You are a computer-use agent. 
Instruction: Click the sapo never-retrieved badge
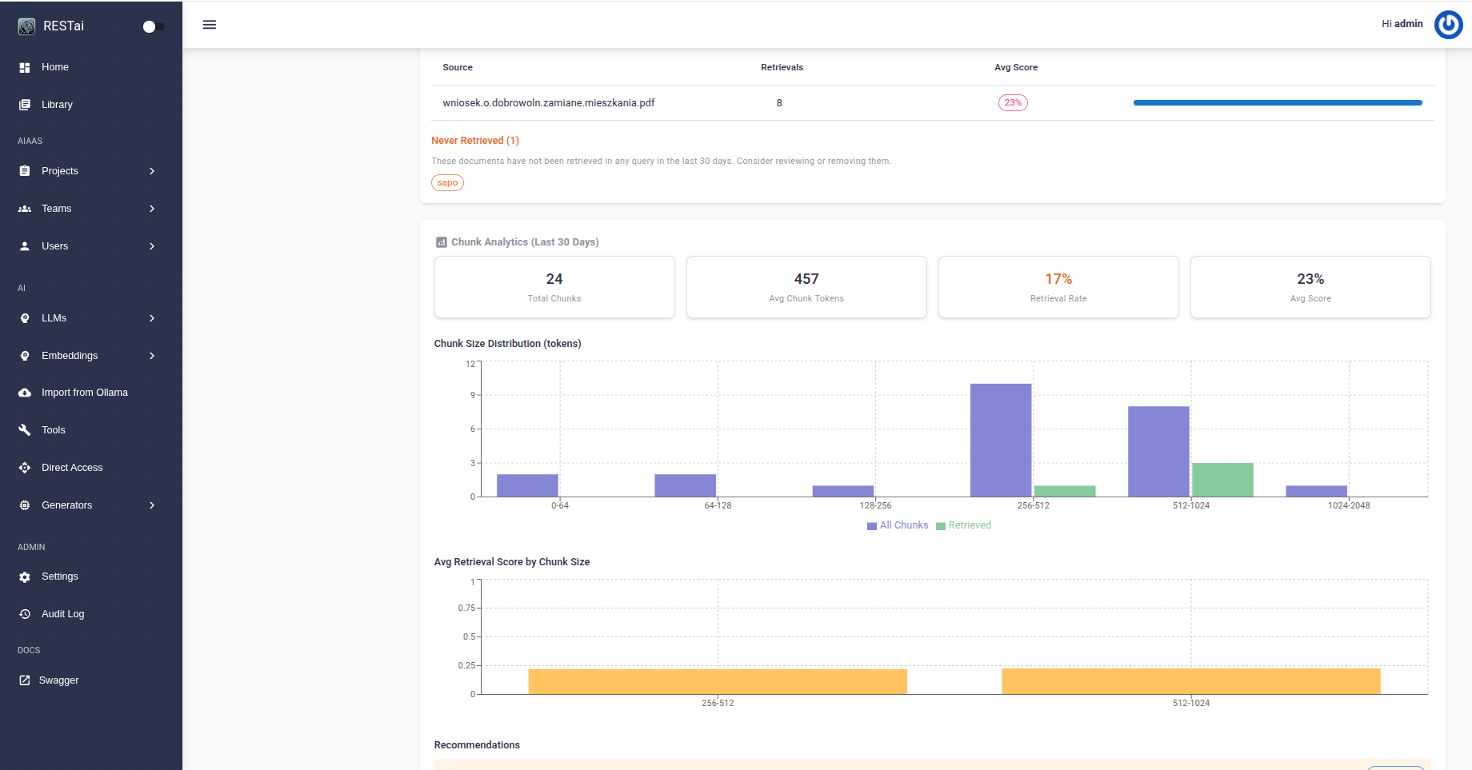[x=447, y=182]
